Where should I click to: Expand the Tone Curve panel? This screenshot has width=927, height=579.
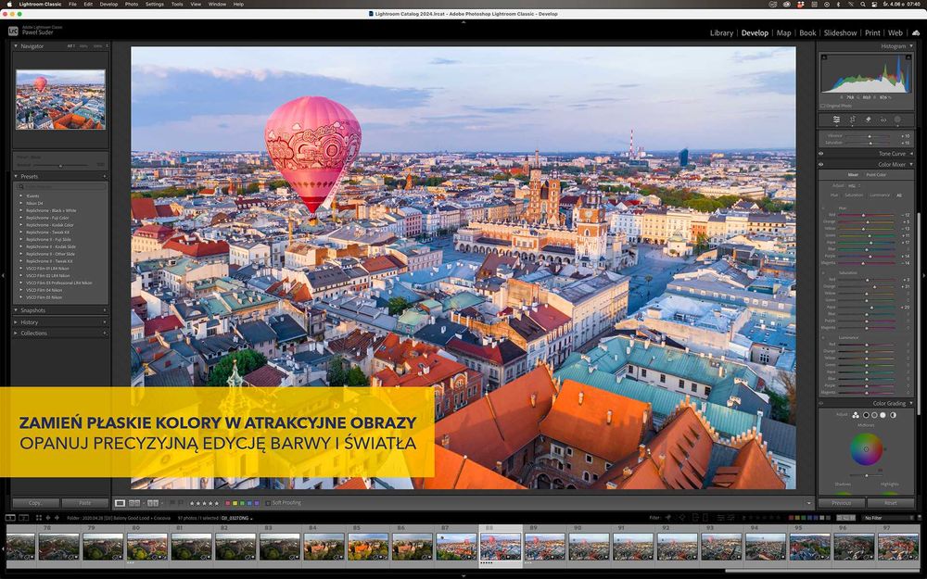[911, 154]
